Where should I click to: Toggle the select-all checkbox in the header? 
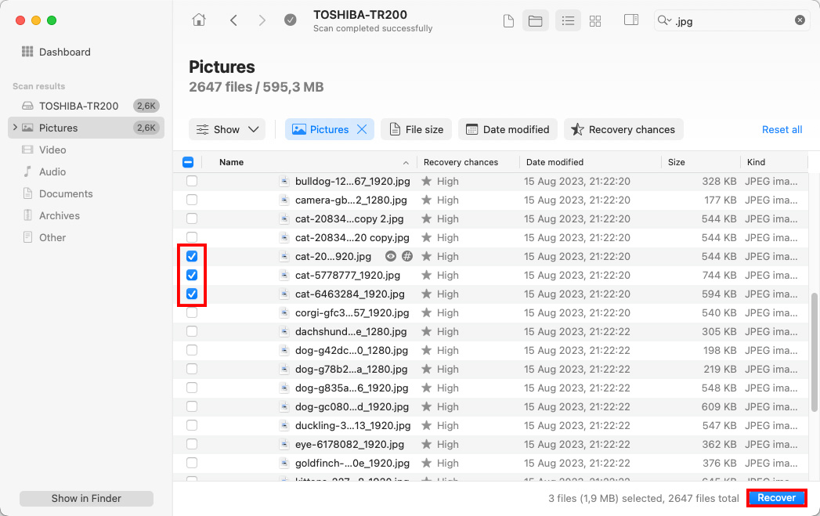click(x=188, y=162)
